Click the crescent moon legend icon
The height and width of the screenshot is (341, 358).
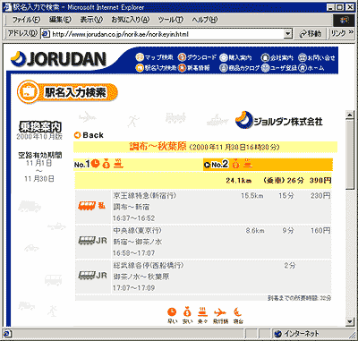(x=238, y=312)
